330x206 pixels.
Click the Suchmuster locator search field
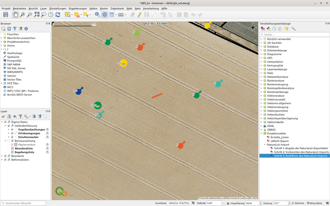pos(23,203)
